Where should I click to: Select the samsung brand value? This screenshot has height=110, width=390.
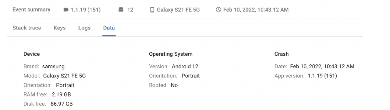click(x=53, y=66)
